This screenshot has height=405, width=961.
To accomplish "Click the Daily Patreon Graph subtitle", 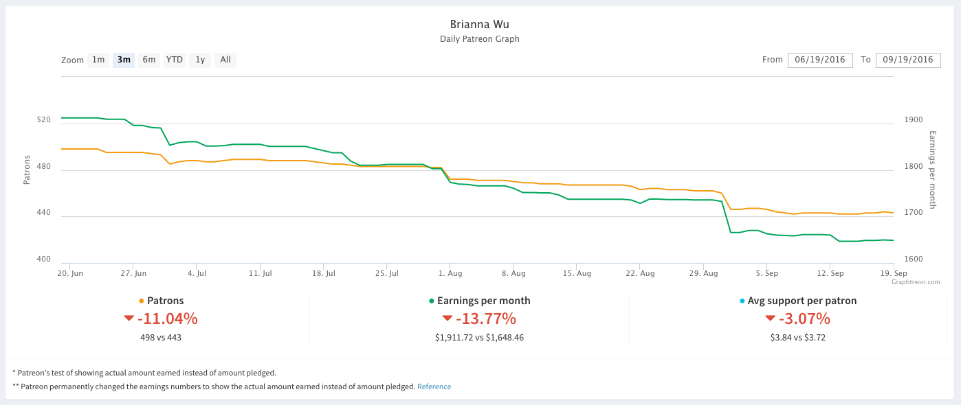I will 480,39.
